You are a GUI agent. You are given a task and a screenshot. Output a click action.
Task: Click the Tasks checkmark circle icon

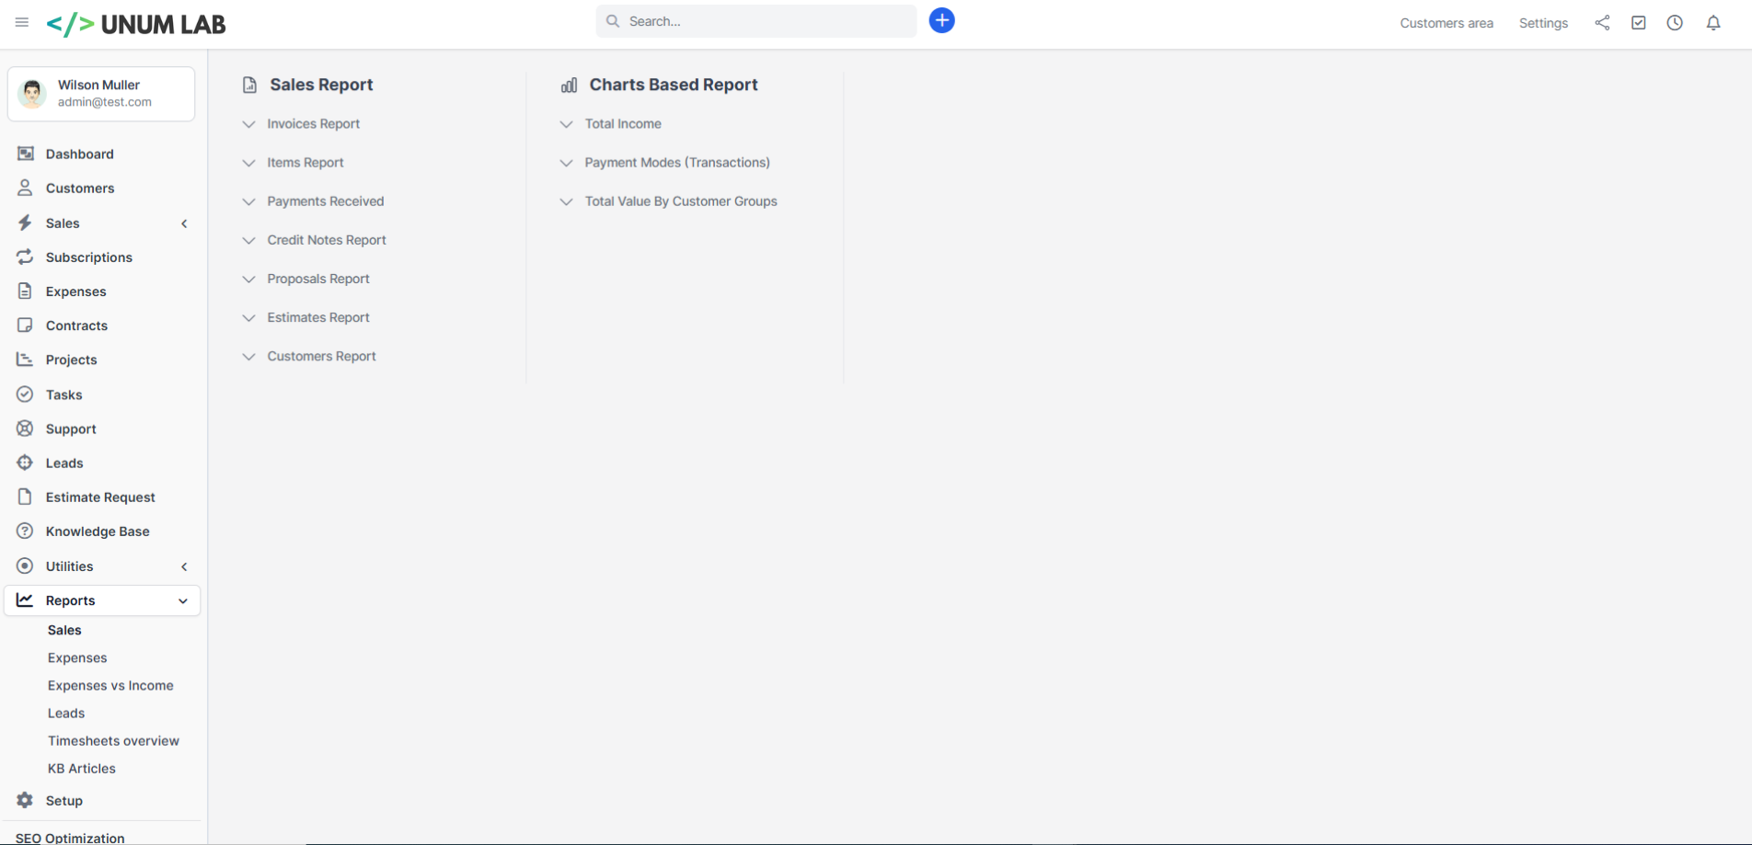point(25,394)
